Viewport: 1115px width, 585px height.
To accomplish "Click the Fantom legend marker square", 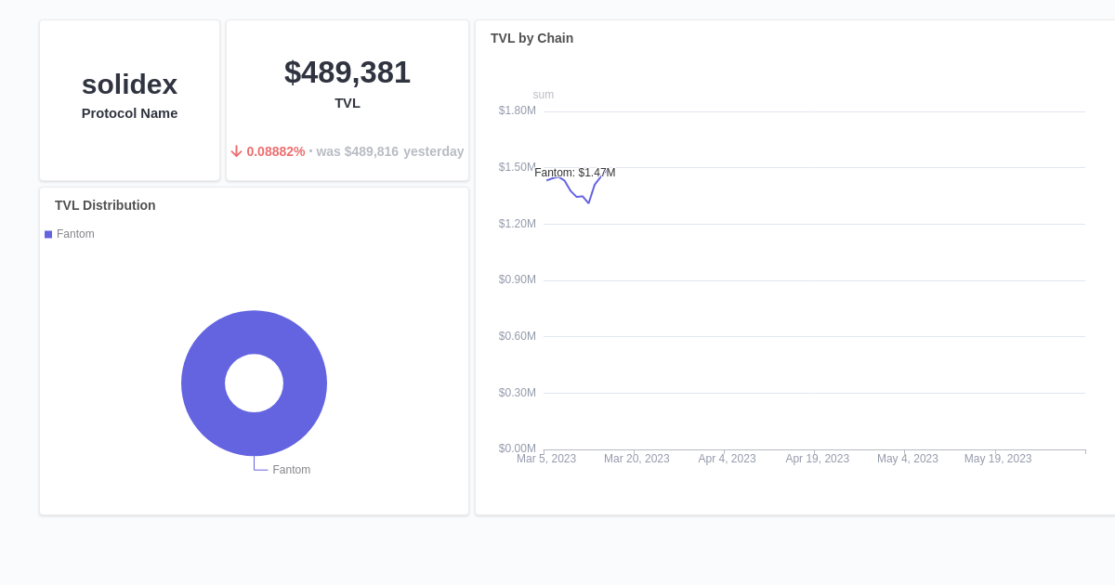I will tap(48, 234).
